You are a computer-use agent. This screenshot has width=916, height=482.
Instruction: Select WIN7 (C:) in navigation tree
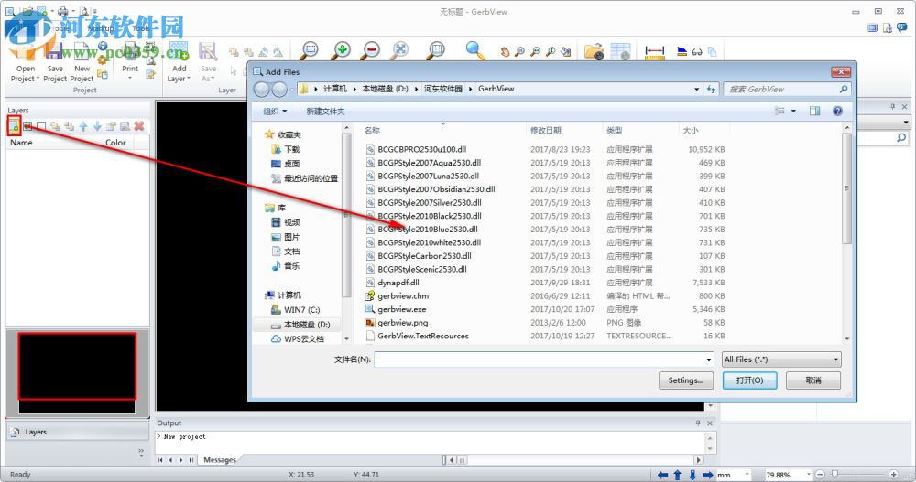tap(301, 310)
